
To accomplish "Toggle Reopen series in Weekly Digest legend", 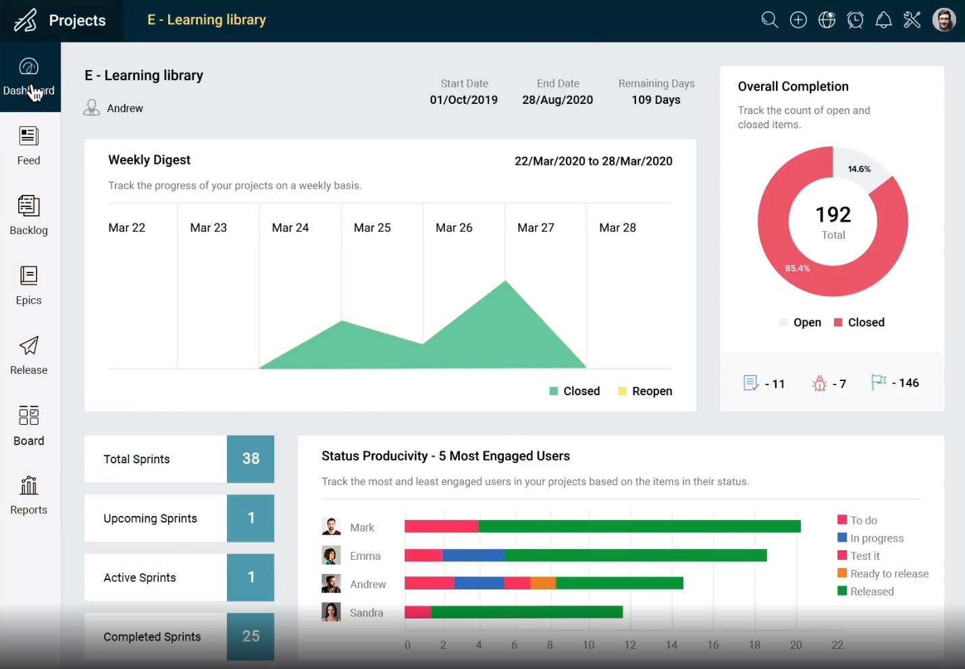I will point(645,391).
